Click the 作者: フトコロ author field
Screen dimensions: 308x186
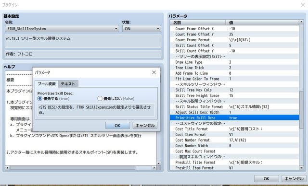pos(83,54)
